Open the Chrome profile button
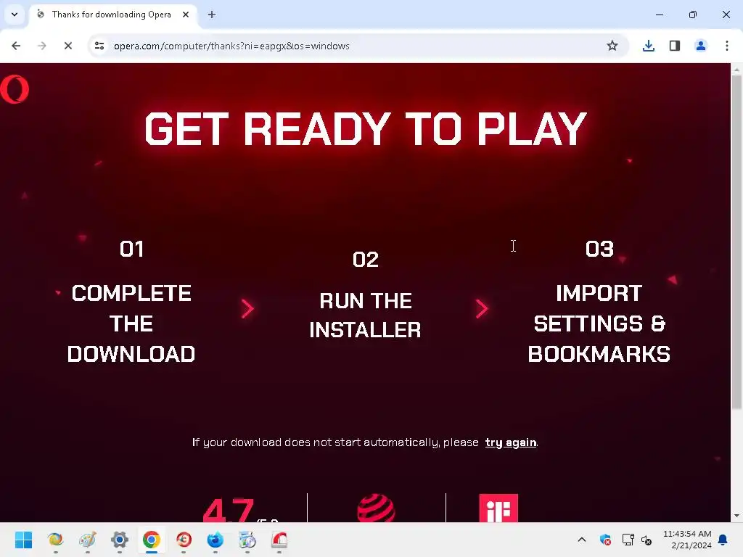743x557 pixels. pyautogui.click(x=700, y=46)
